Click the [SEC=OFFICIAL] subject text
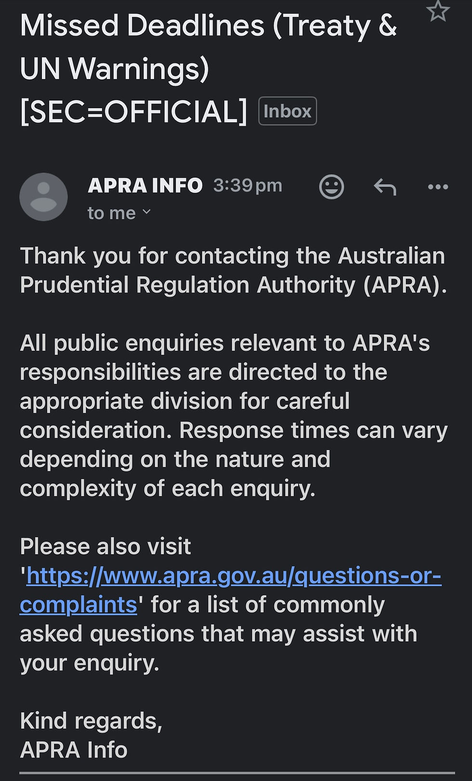Image resolution: width=472 pixels, height=781 pixels. 133,111
